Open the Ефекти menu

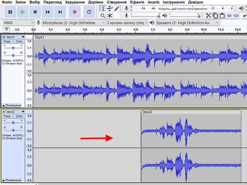click(x=137, y=2)
